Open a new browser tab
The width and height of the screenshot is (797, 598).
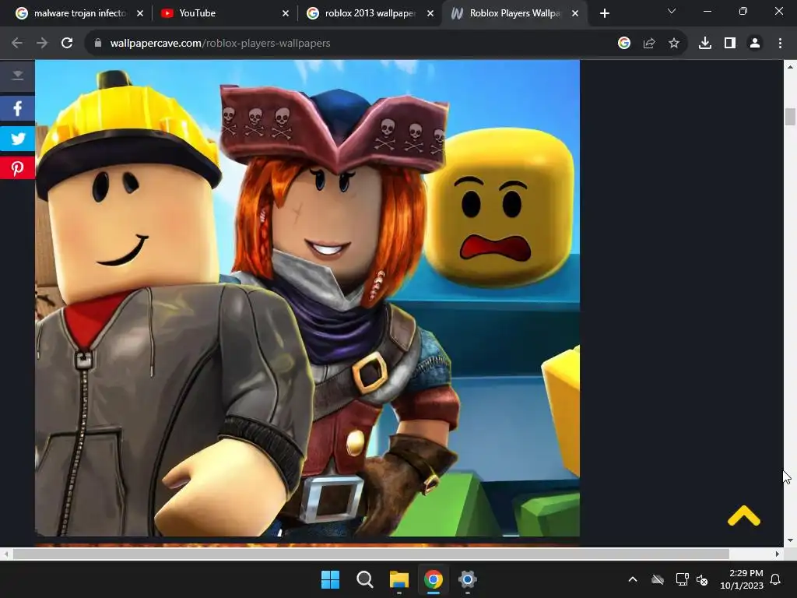[604, 13]
